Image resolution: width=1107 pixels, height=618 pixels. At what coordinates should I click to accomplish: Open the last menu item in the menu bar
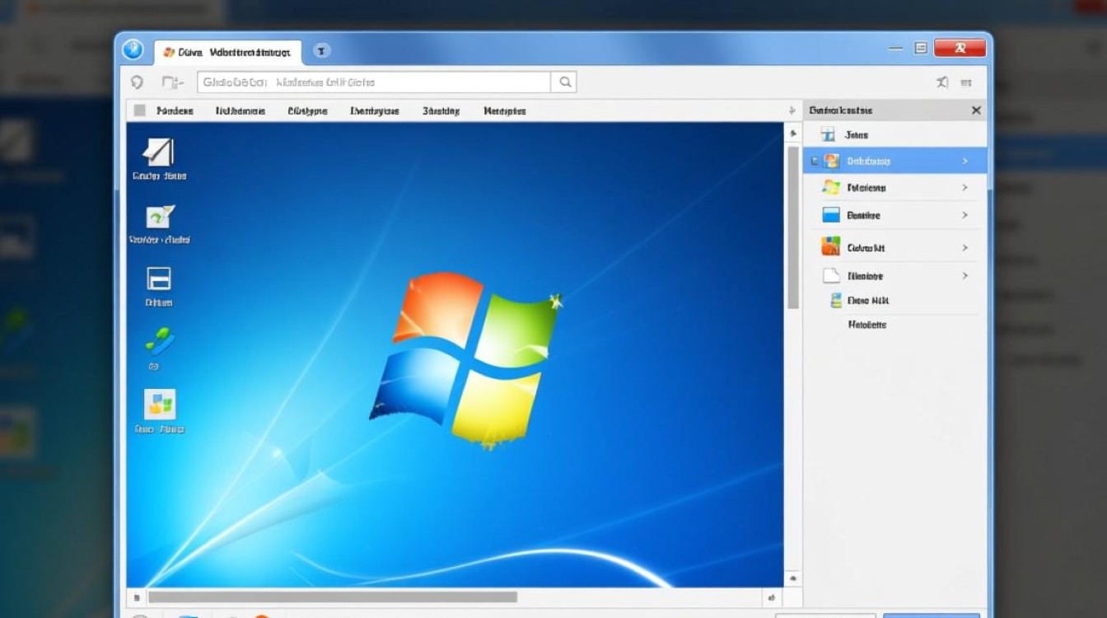tap(504, 110)
